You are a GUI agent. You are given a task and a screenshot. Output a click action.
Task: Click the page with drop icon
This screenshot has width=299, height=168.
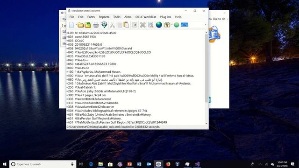135,25
